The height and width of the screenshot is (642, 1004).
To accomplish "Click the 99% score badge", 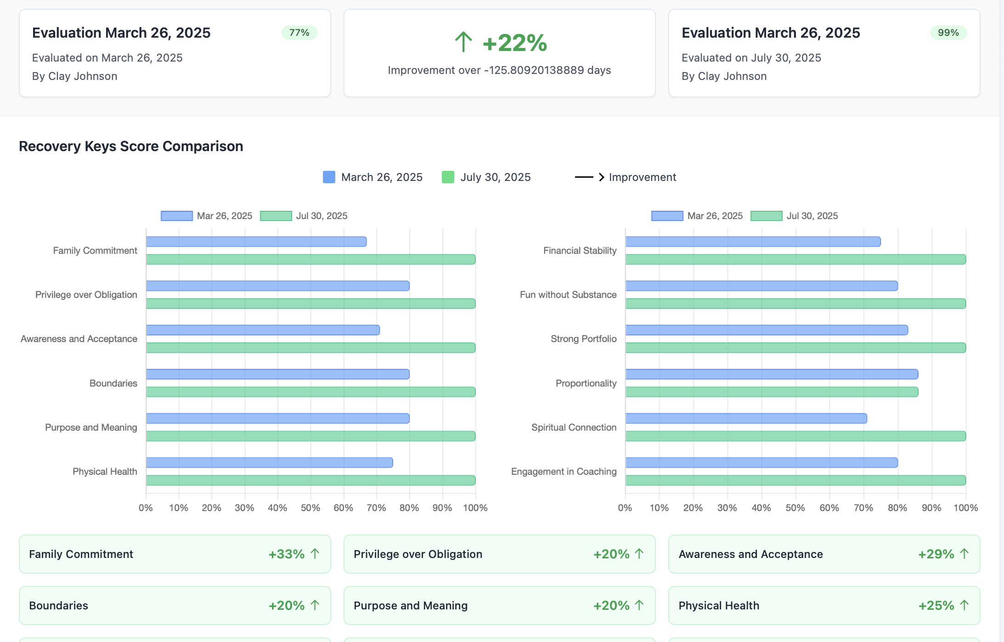I will click(x=948, y=33).
